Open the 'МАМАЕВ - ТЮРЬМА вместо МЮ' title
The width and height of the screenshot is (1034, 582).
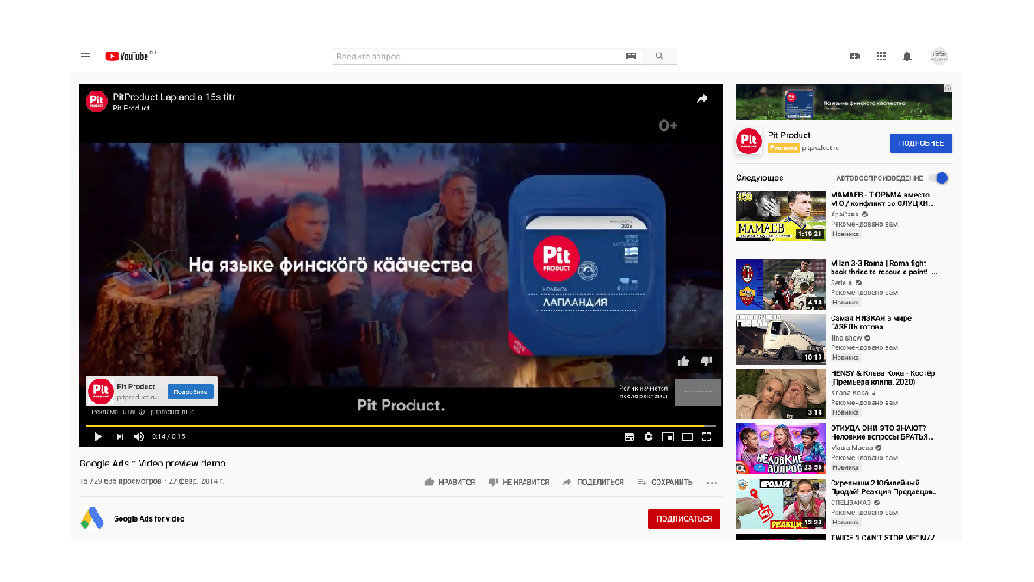pos(881,199)
